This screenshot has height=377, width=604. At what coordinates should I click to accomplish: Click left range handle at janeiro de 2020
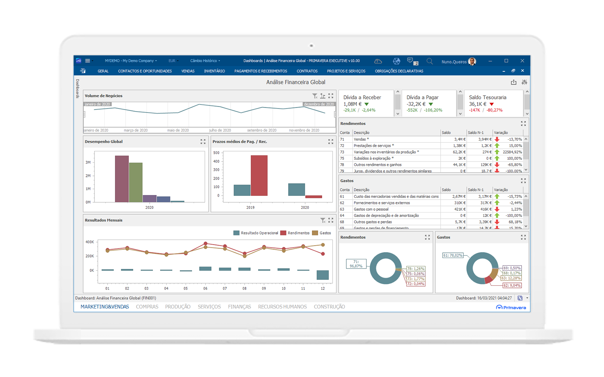[x=85, y=115]
